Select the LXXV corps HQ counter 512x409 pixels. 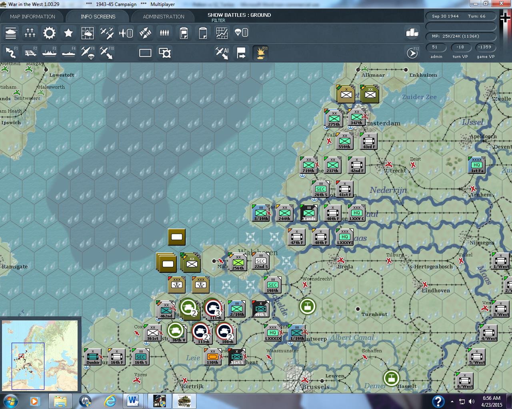point(356,213)
